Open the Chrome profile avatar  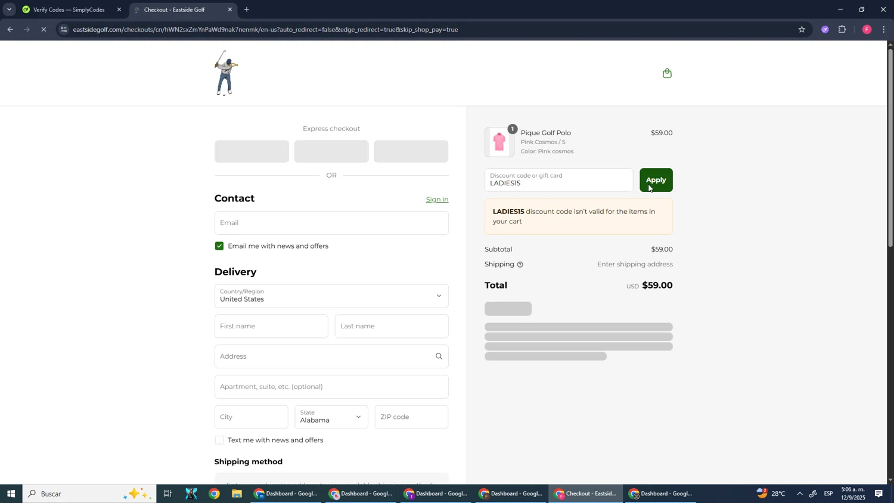point(867,29)
